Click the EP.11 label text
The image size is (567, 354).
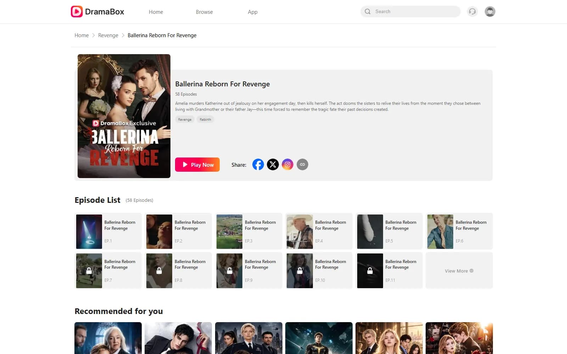pyautogui.click(x=390, y=280)
